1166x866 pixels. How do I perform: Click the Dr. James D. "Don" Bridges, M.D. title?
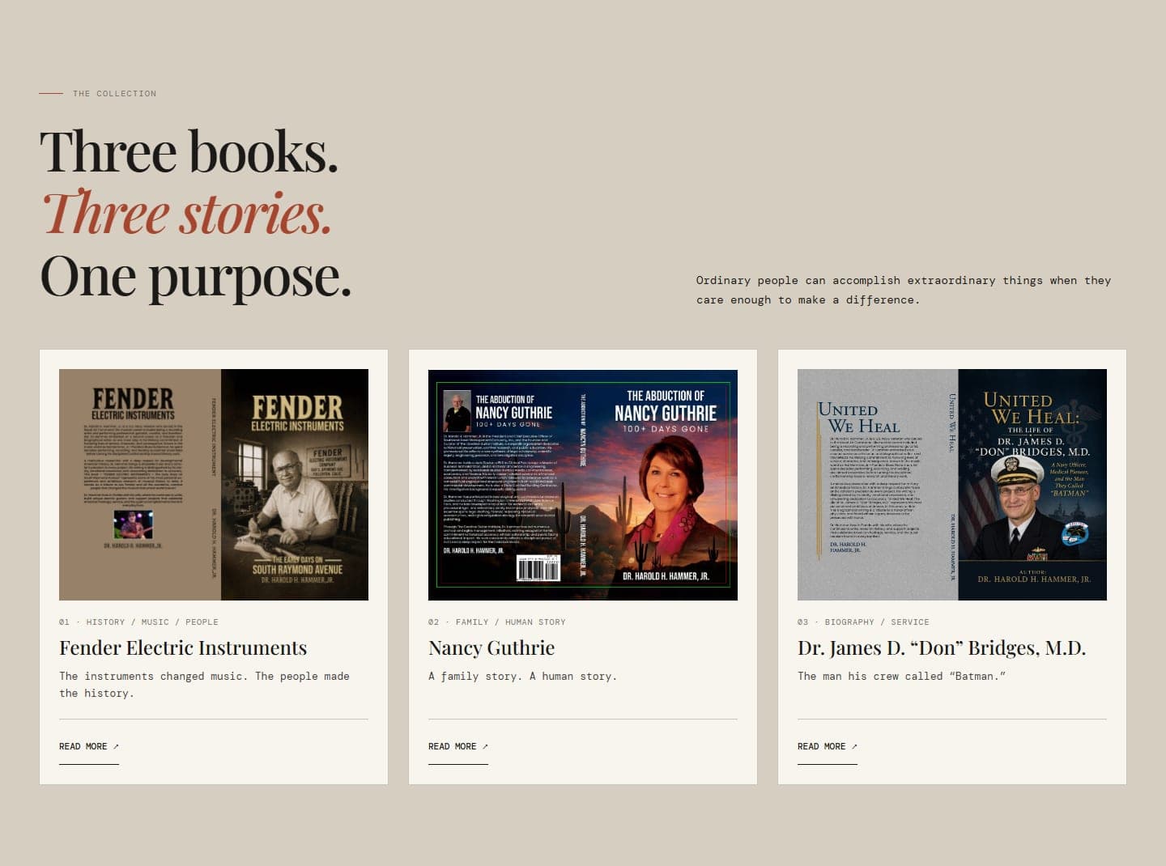942,648
